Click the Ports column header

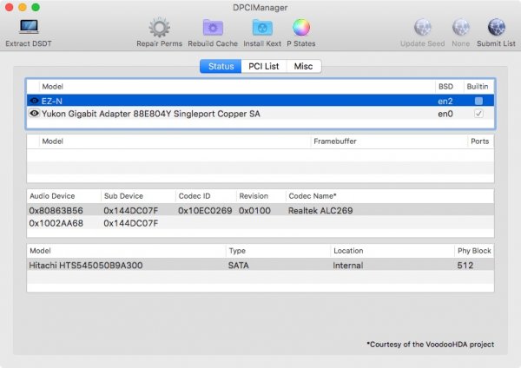coord(480,141)
